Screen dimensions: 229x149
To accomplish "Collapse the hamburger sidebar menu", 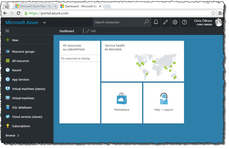I will coord(7,31).
